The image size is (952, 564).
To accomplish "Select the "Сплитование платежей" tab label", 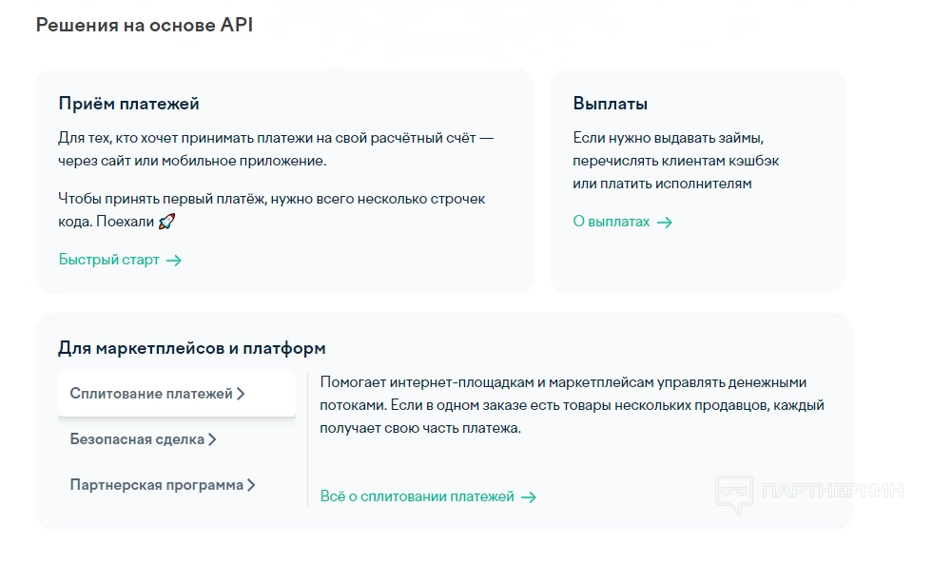I will [x=151, y=394].
